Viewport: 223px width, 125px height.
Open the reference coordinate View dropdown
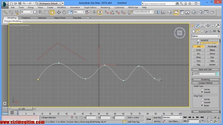pyautogui.click(x=79, y=12)
